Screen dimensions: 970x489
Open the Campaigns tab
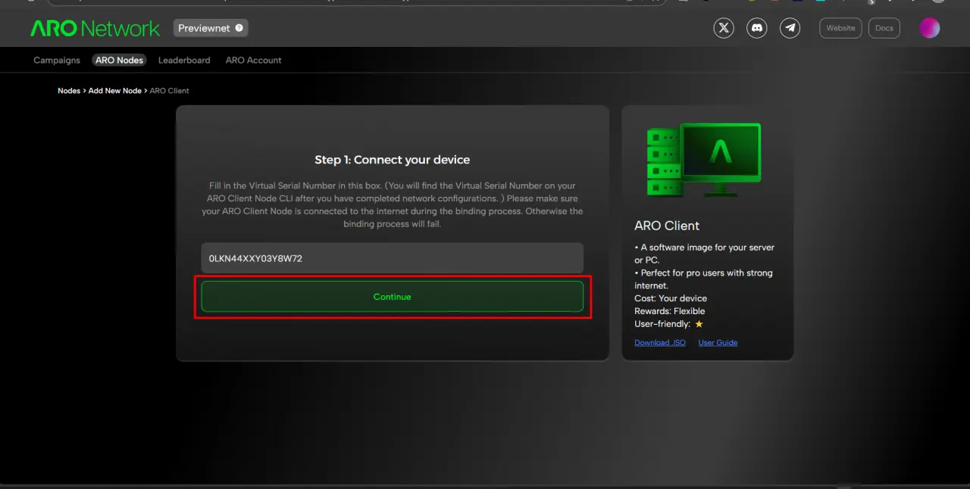(57, 60)
